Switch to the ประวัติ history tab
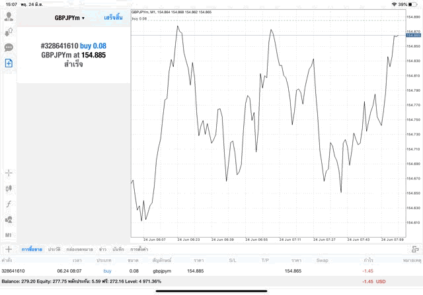The image size is (423, 295). click(x=54, y=249)
